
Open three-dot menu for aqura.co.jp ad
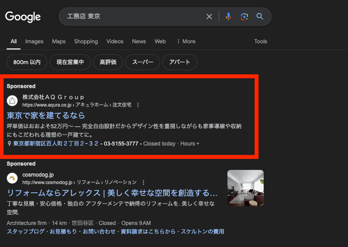(138, 105)
